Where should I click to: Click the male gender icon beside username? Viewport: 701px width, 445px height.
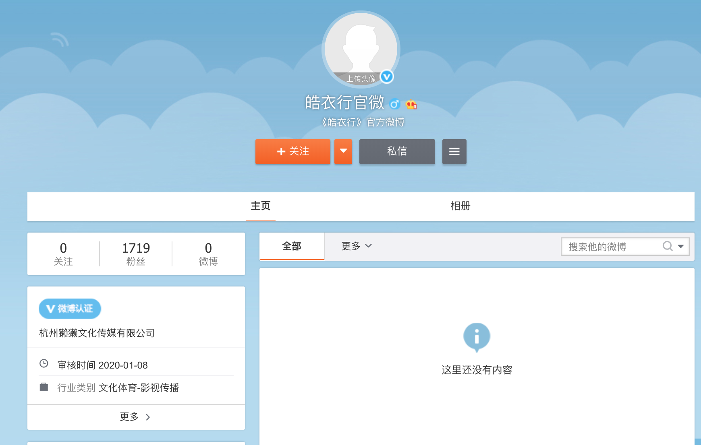pyautogui.click(x=395, y=104)
